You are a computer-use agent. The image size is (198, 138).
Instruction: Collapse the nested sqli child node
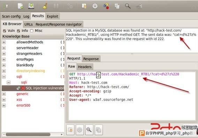click(x=8, y=82)
